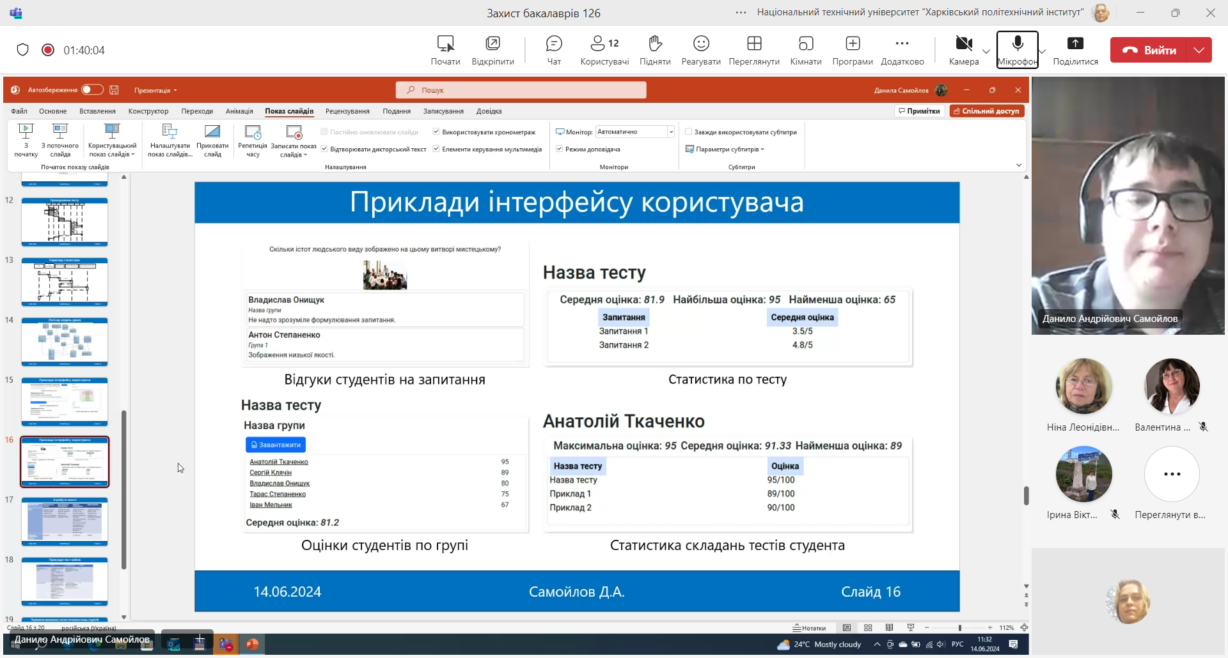Turn on the camera
This screenshot has height=658, width=1228.
[x=963, y=50]
